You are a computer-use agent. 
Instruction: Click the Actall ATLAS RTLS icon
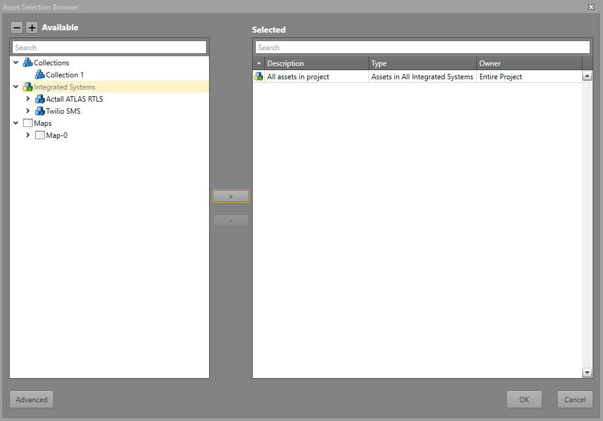[x=40, y=99]
